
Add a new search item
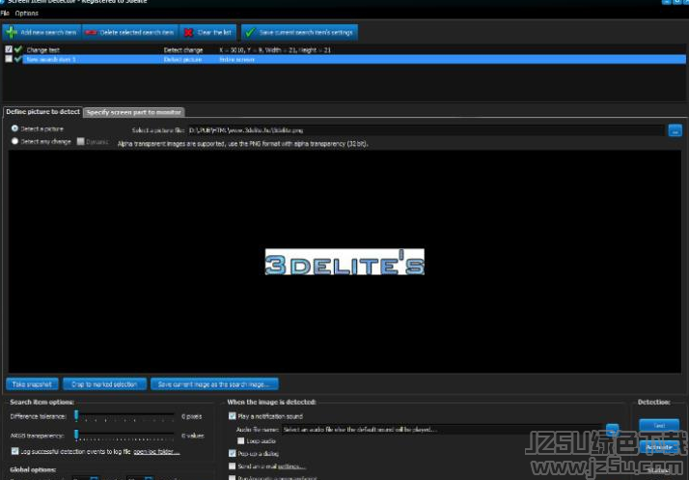(x=42, y=32)
